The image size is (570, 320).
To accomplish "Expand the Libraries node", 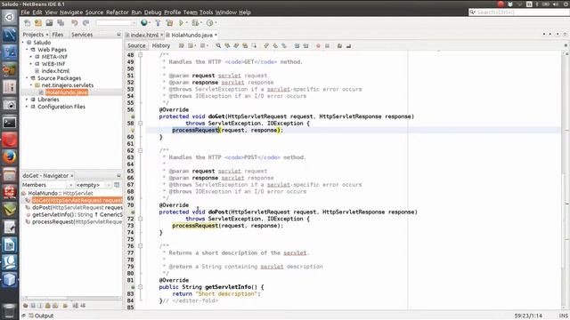I will (27, 100).
